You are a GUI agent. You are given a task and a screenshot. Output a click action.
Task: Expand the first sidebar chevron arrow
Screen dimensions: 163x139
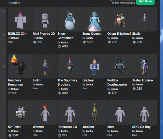(x=3, y=11)
